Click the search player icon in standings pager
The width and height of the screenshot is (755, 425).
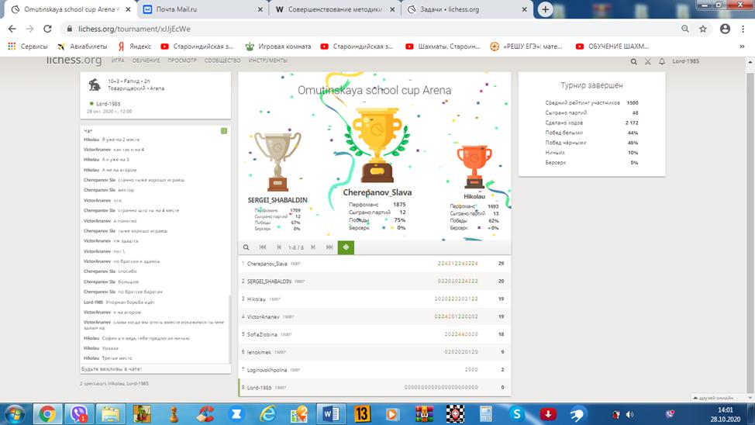coord(246,247)
